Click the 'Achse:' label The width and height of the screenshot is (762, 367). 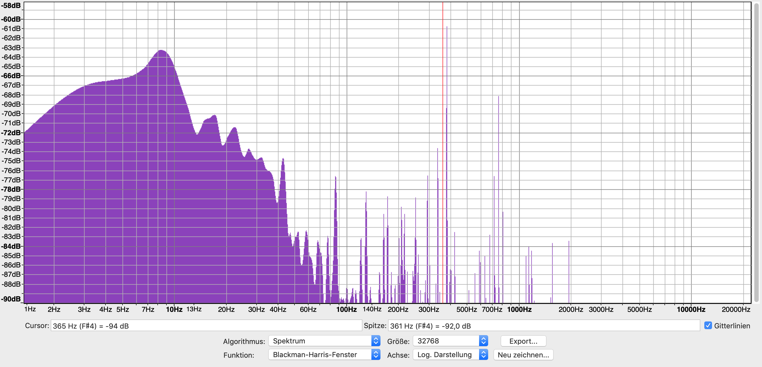(398, 355)
